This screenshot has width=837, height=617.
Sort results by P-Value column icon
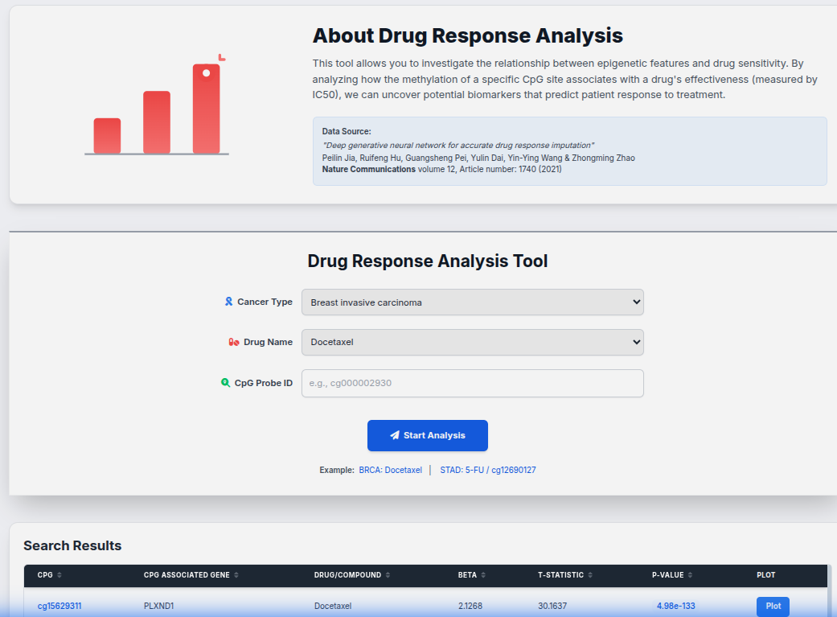tap(691, 575)
